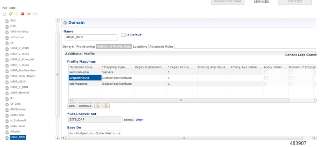Select the URSP_DNN domain in the tree
The image size is (320, 147).
[x=18, y=137]
